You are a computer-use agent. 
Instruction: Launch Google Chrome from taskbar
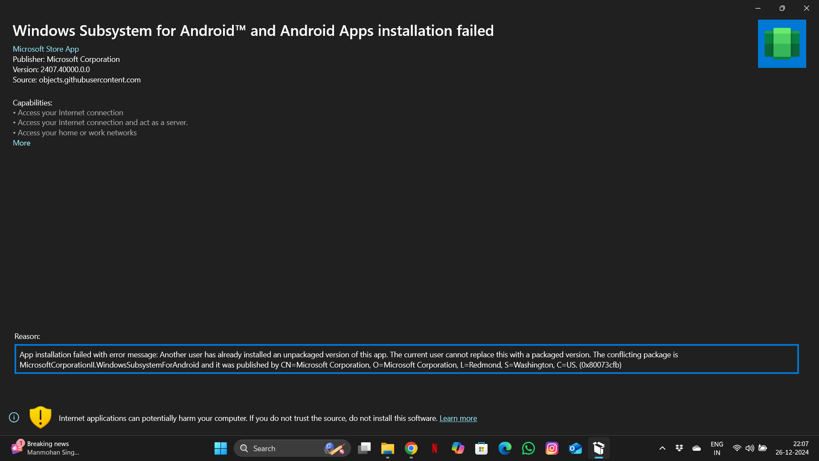[411, 448]
